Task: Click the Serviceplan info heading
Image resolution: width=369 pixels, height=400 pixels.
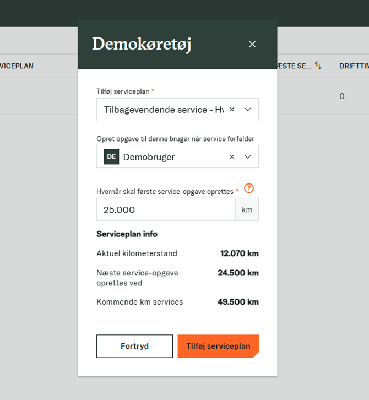Action: 127,234
